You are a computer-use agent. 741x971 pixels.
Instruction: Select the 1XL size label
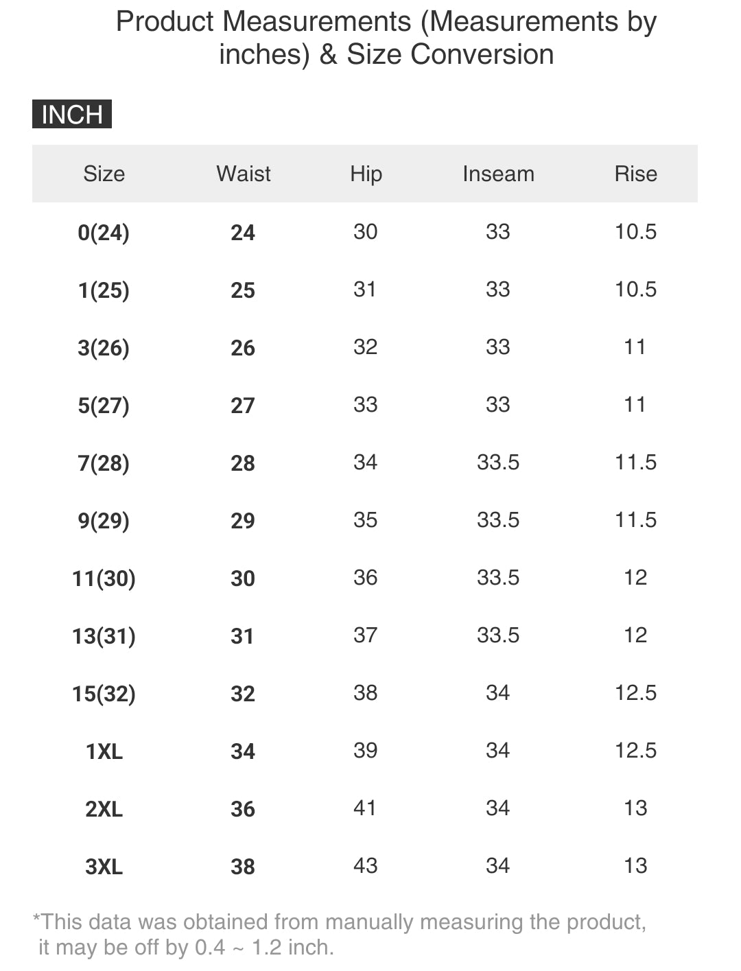(104, 751)
